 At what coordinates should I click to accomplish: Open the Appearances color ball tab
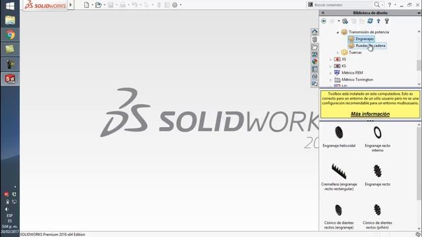(x=315, y=61)
